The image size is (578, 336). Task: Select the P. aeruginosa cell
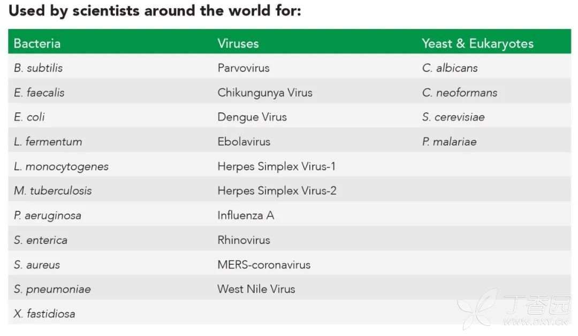48,216
